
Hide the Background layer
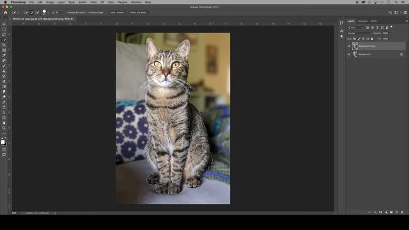(x=349, y=54)
